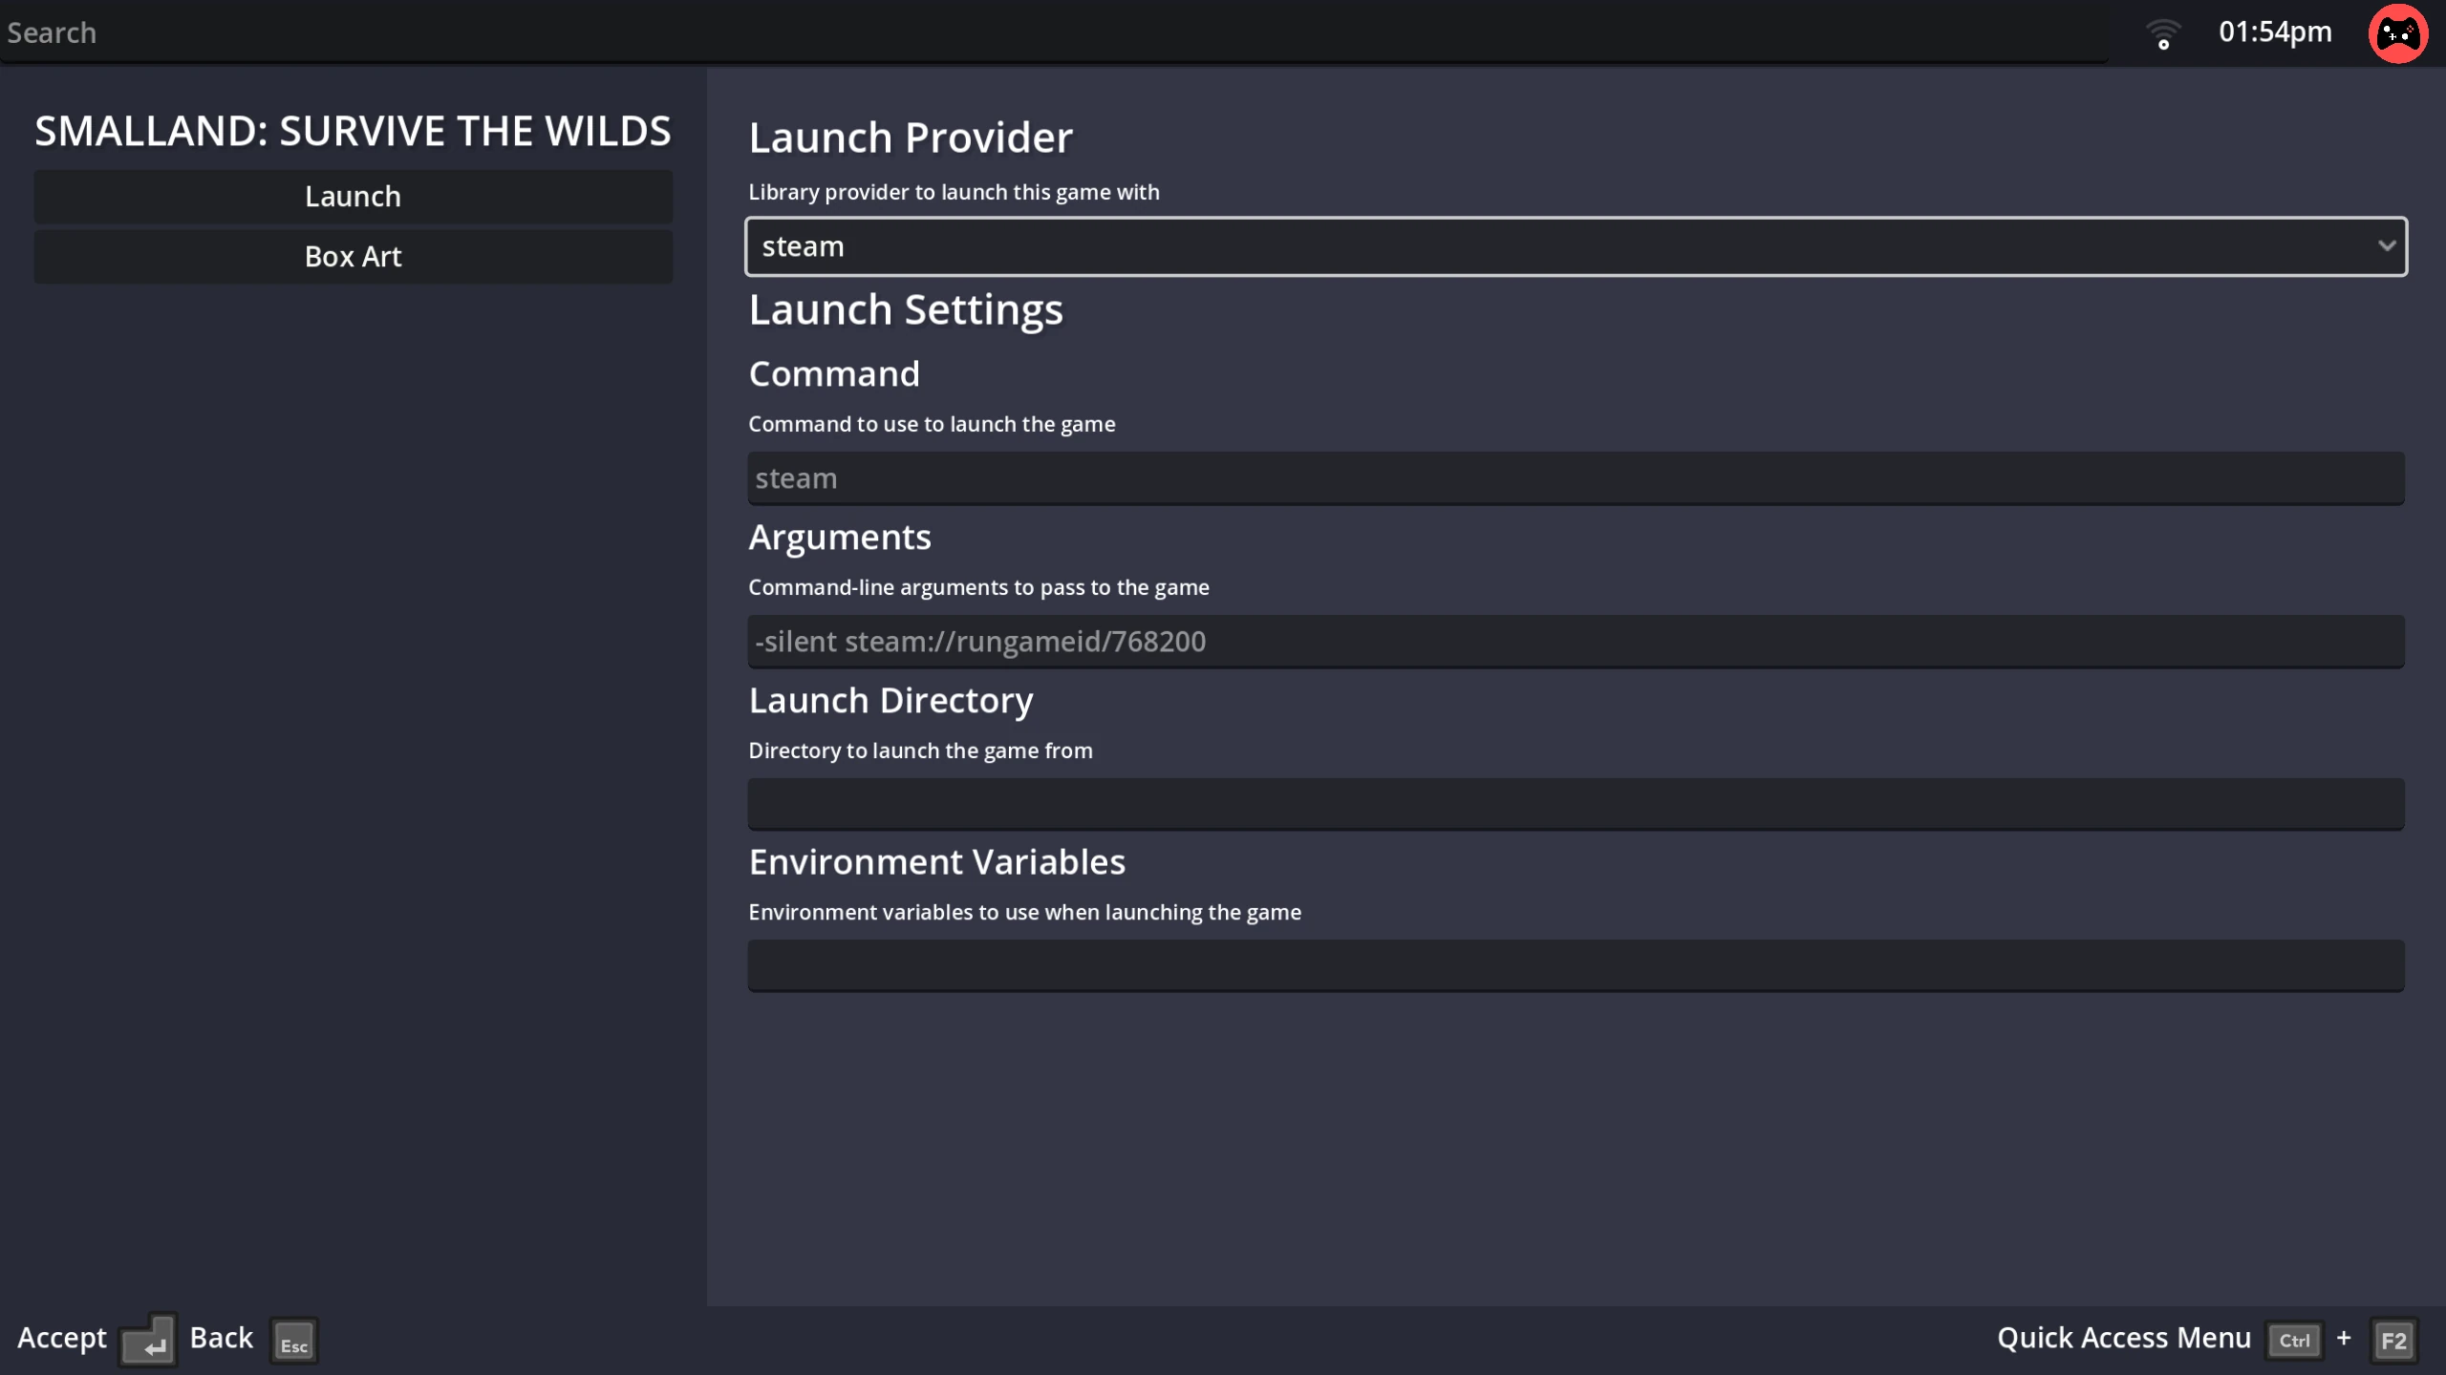
Task: Click the Launch Provider heading
Action: click(911, 137)
